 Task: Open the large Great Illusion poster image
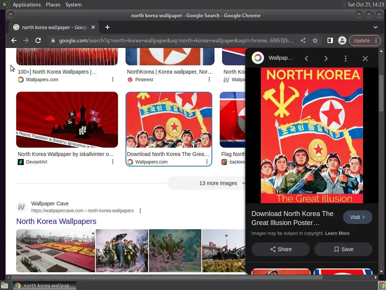coord(312,136)
